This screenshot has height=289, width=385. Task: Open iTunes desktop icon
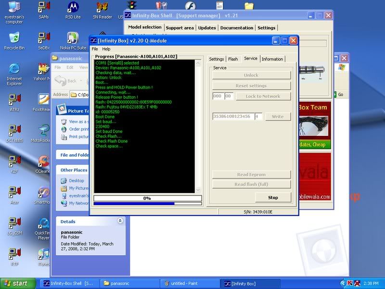[44, 258]
